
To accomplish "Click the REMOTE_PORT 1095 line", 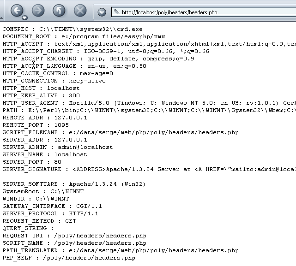I will point(35,125).
